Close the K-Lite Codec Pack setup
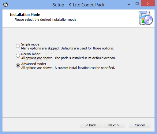 pyautogui.click(x=148, y=3)
